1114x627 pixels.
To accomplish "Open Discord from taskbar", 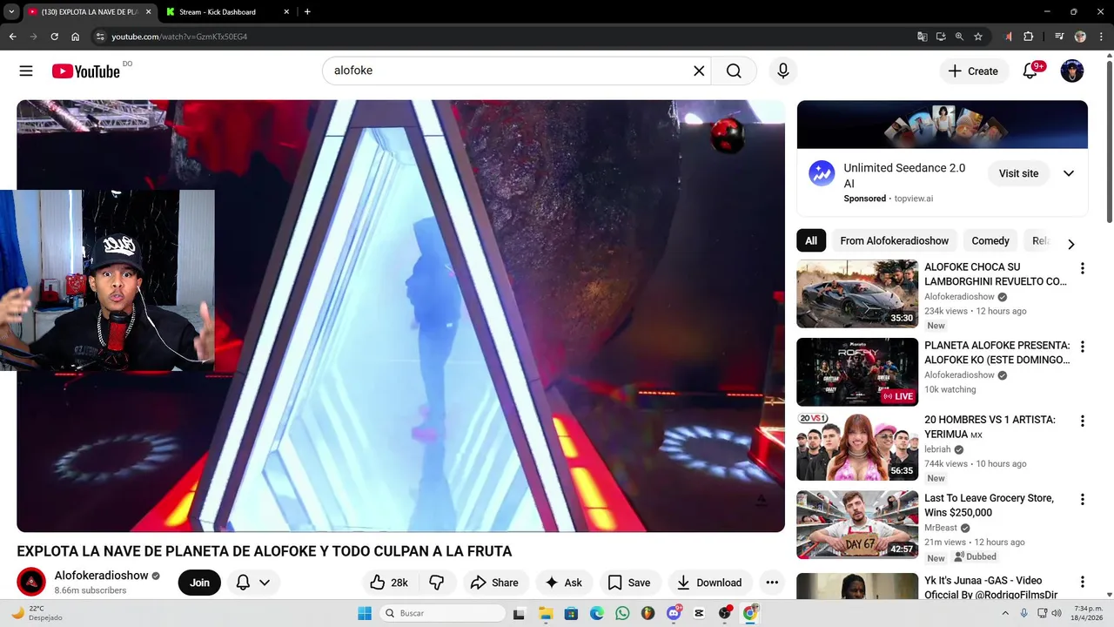I will [x=674, y=613].
